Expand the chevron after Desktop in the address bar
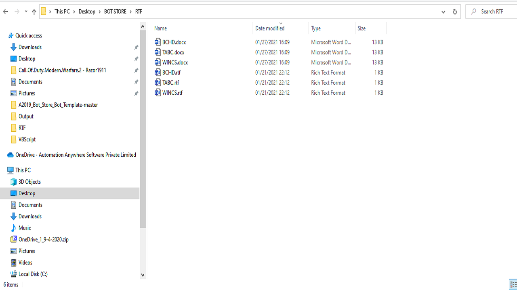 tap(100, 12)
